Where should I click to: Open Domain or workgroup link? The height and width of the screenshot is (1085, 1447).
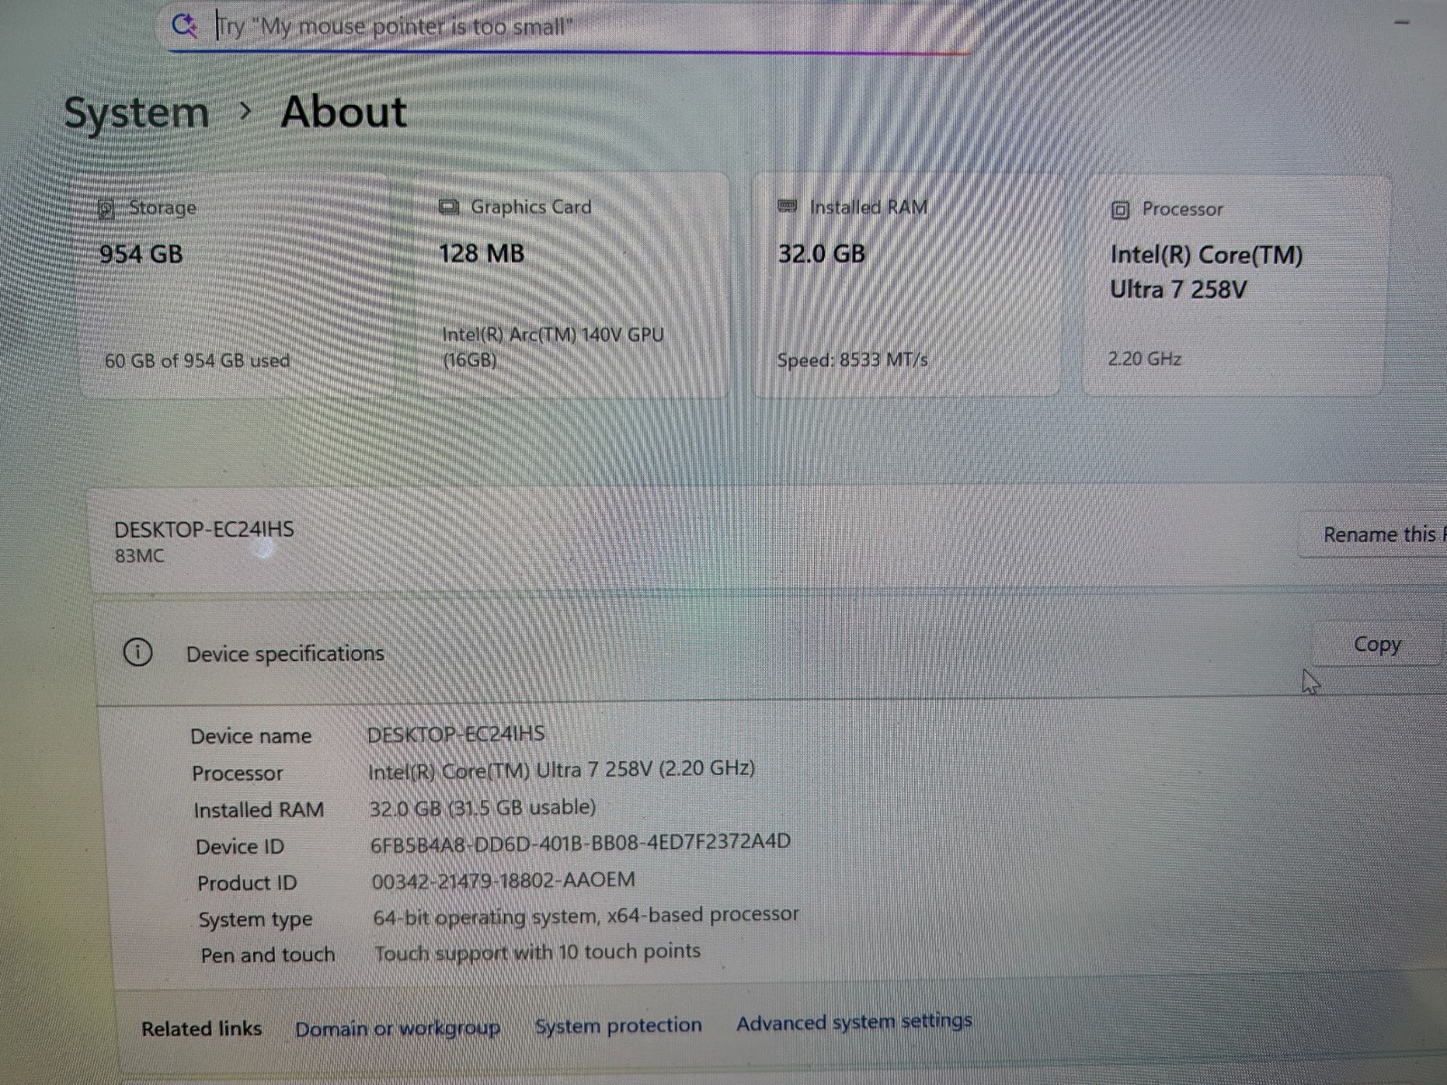(397, 1029)
